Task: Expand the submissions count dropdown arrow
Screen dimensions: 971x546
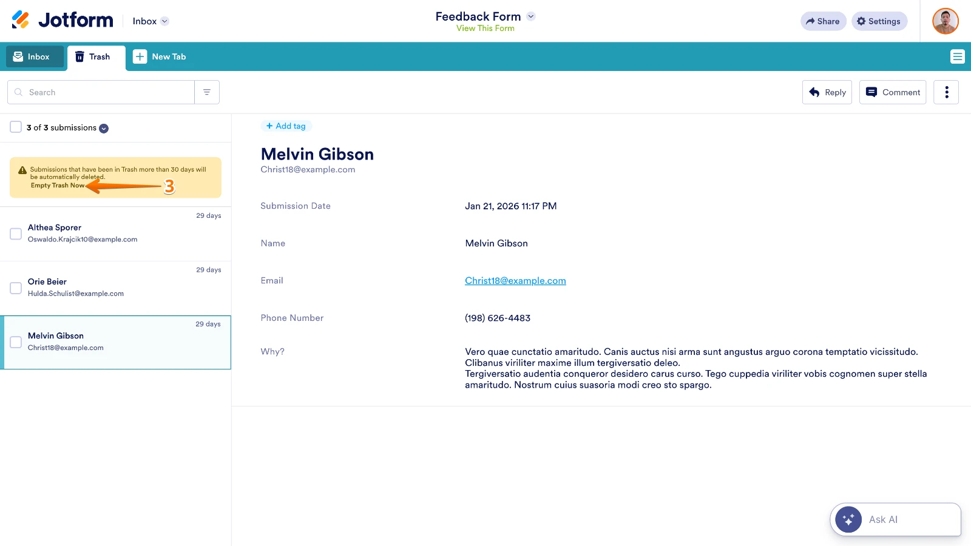Action: tap(104, 128)
